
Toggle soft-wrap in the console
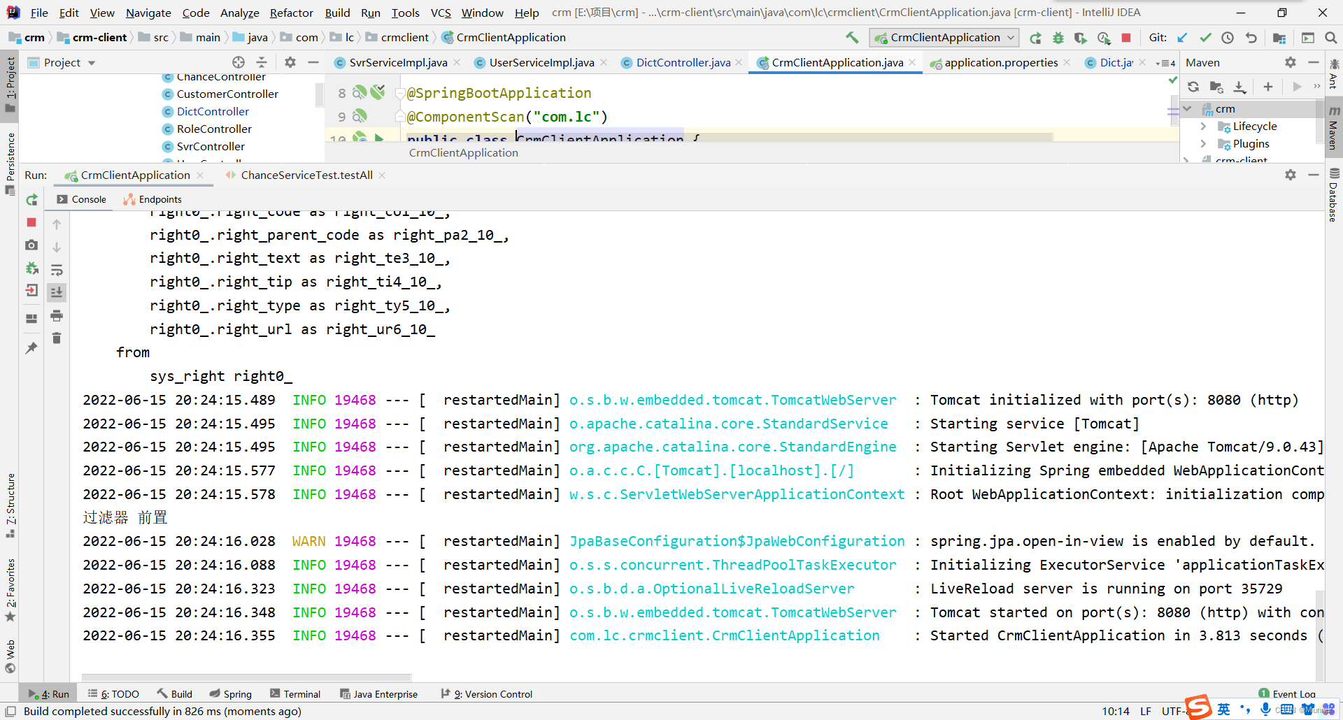(x=57, y=270)
